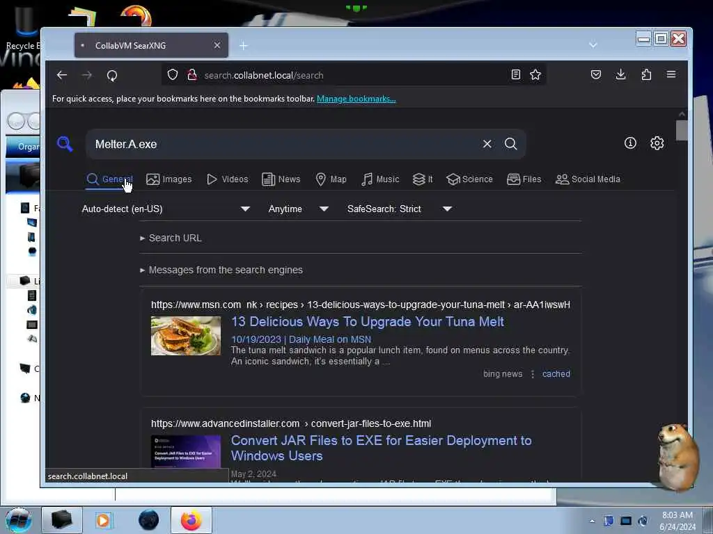Open the Auto-detect (en-US) language dropdown

[x=166, y=209]
